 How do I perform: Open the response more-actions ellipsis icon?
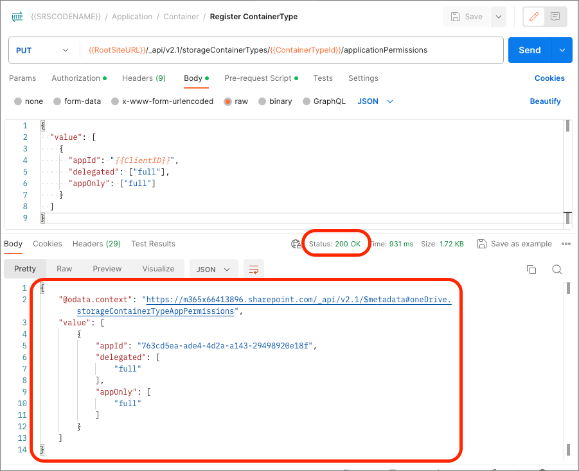[566, 244]
